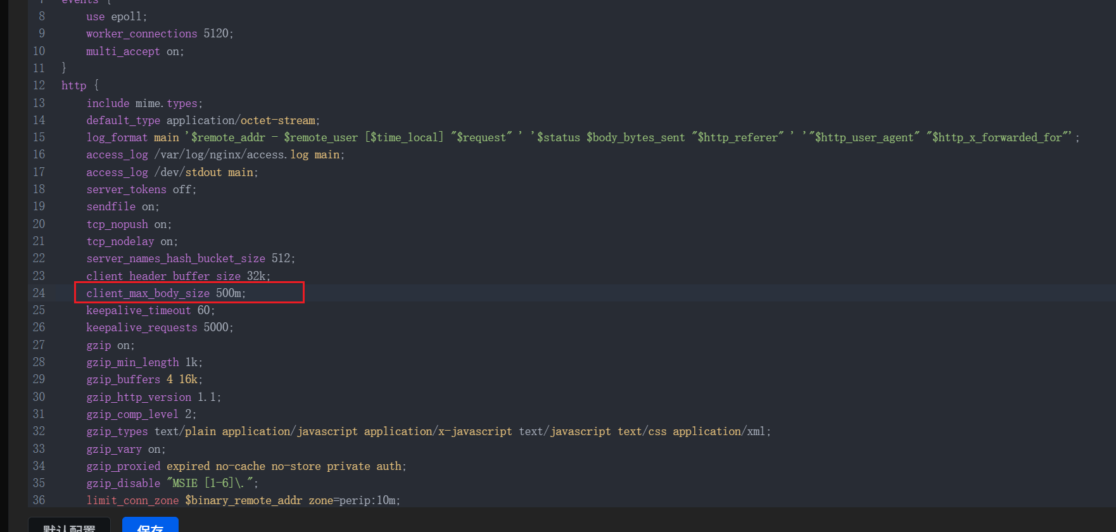Click the log_format main directive text
1116x532 pixels.
click(132, 137)
